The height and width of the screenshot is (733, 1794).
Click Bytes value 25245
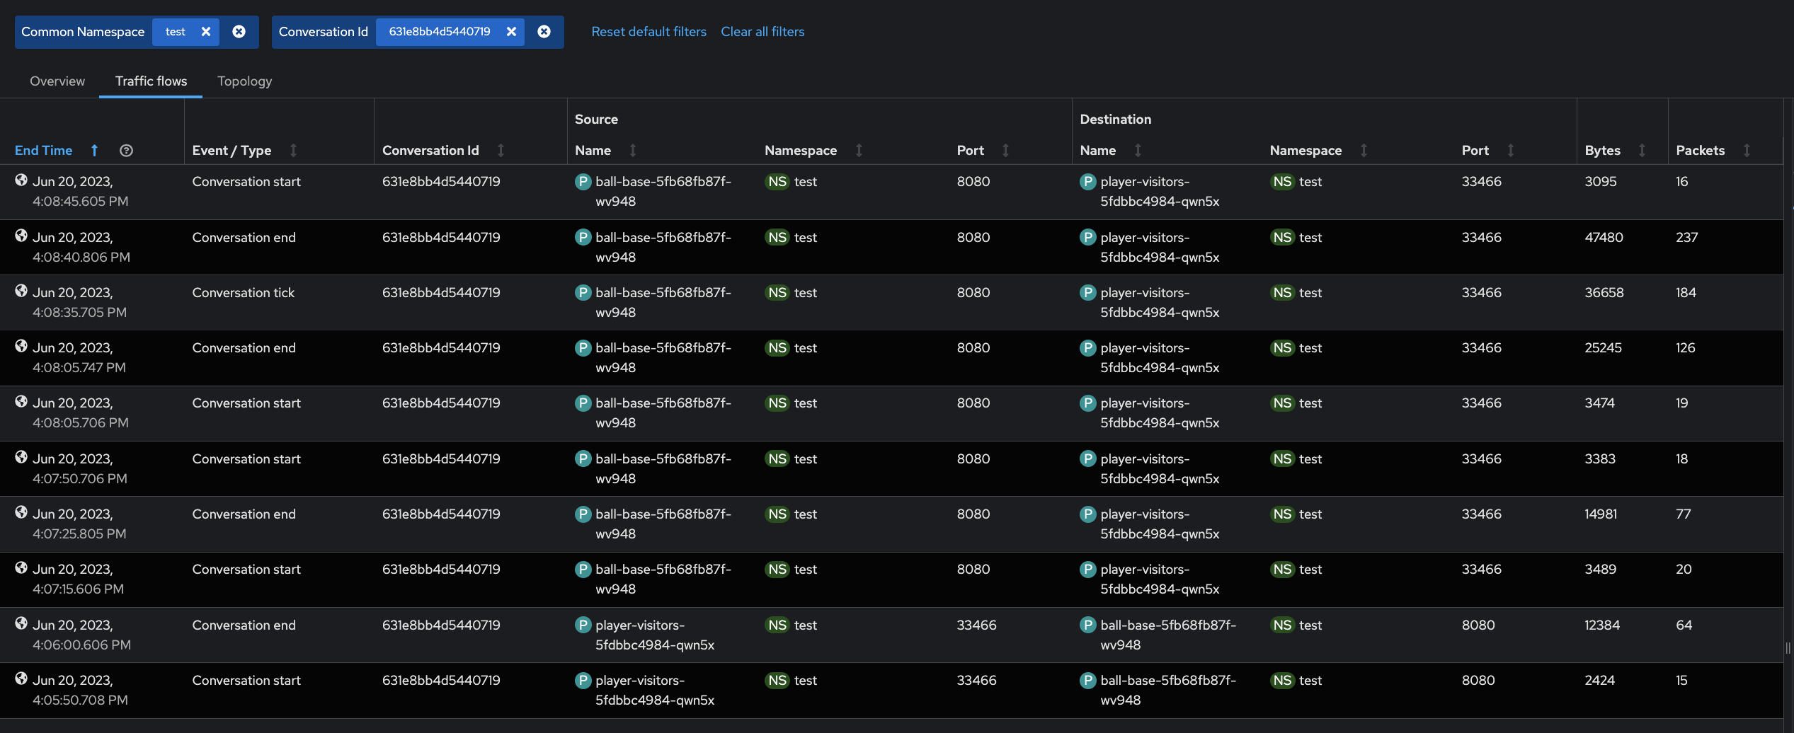point(1603,348)
